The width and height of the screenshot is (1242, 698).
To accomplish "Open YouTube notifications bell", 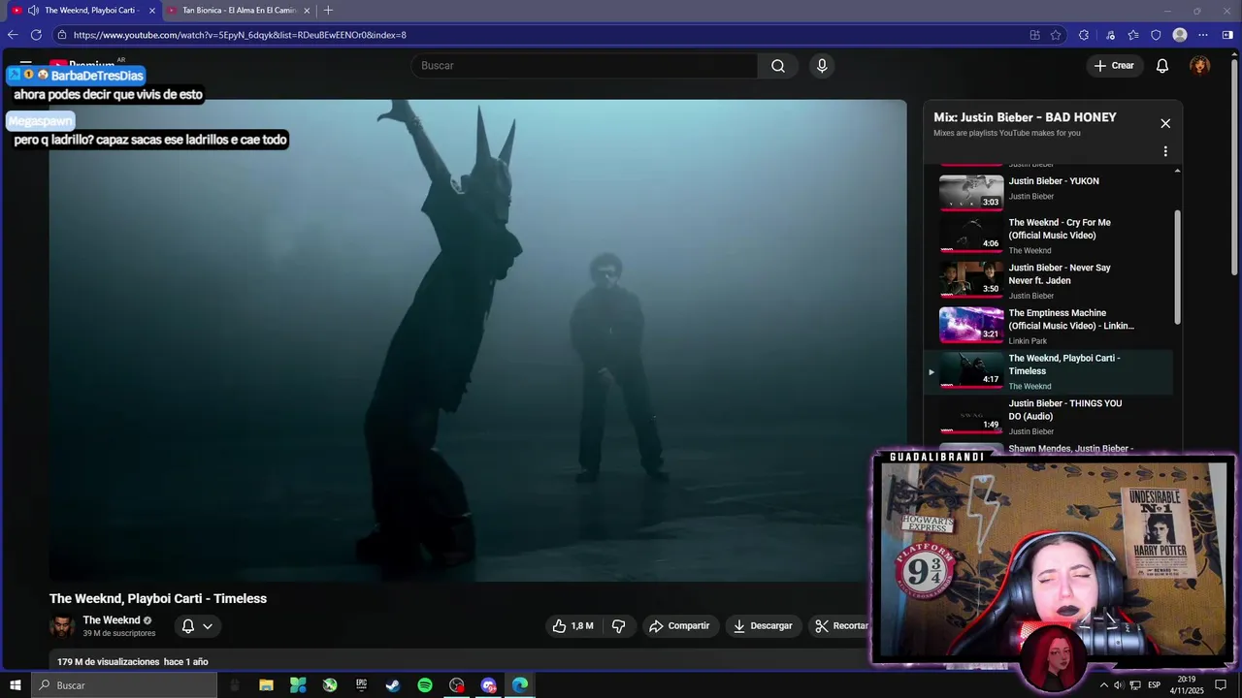I will click(x=1162, y=66).
